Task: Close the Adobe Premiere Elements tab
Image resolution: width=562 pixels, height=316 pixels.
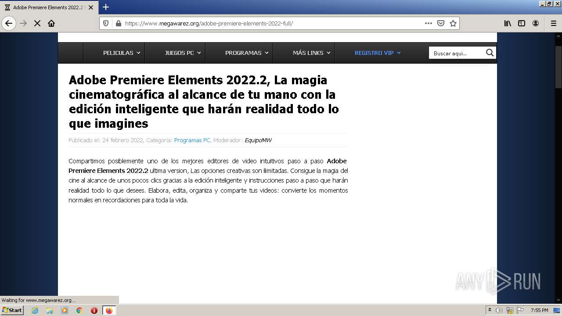Action: pyautogui.click(x=91, y=7)
